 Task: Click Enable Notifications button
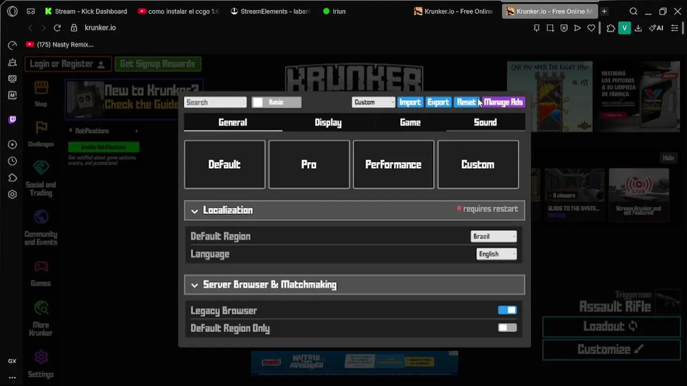104,147
